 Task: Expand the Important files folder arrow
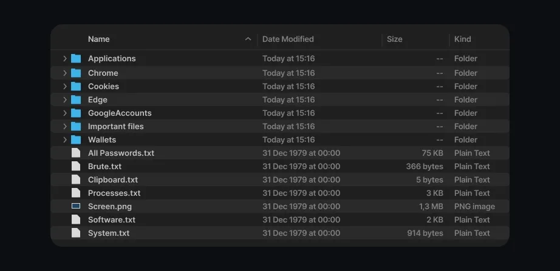coord(64,126)
